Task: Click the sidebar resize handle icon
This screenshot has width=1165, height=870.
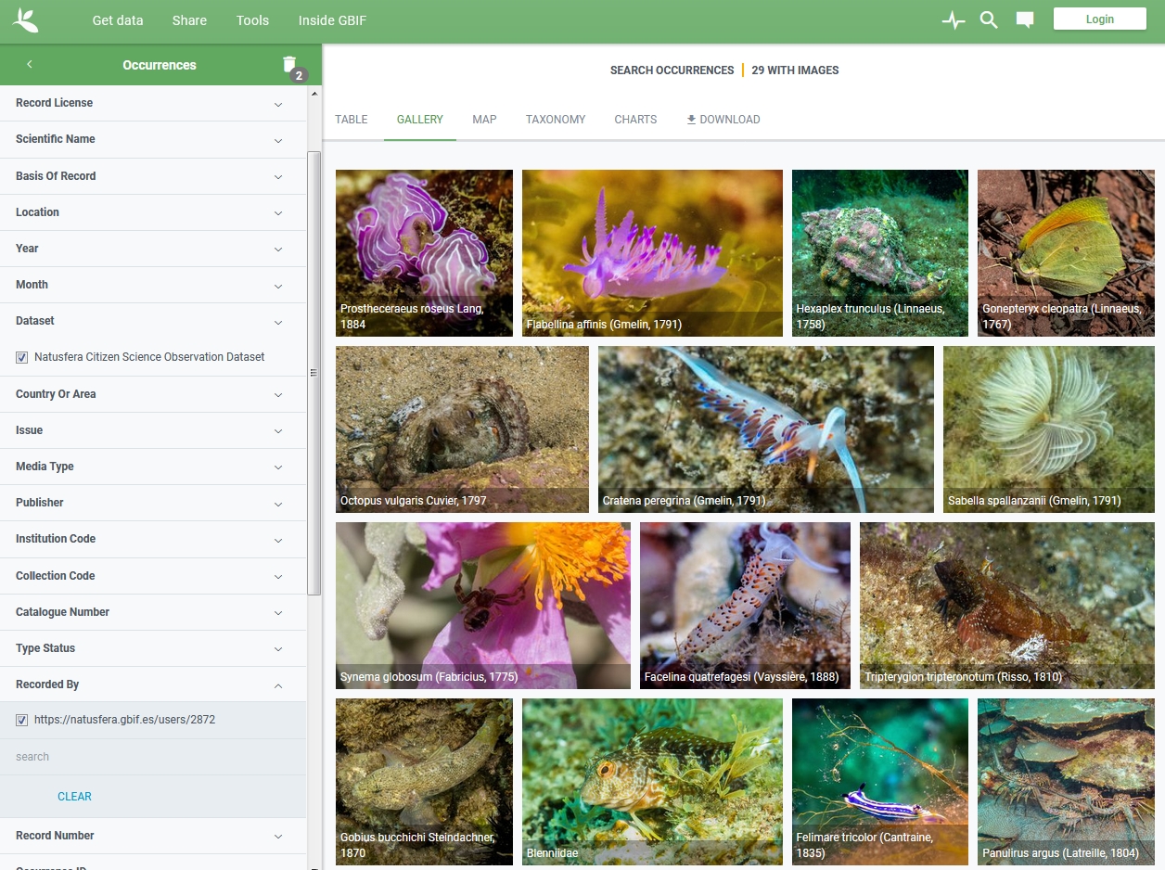Action: (x=314, y=373)
